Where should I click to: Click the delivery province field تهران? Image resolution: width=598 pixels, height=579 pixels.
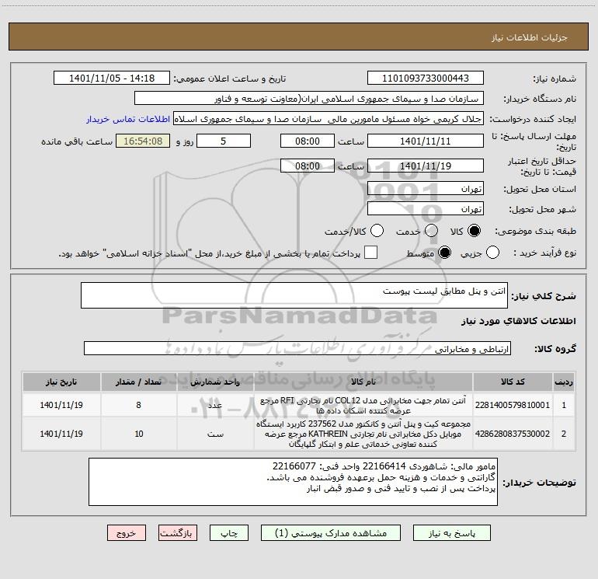point(426,188)
